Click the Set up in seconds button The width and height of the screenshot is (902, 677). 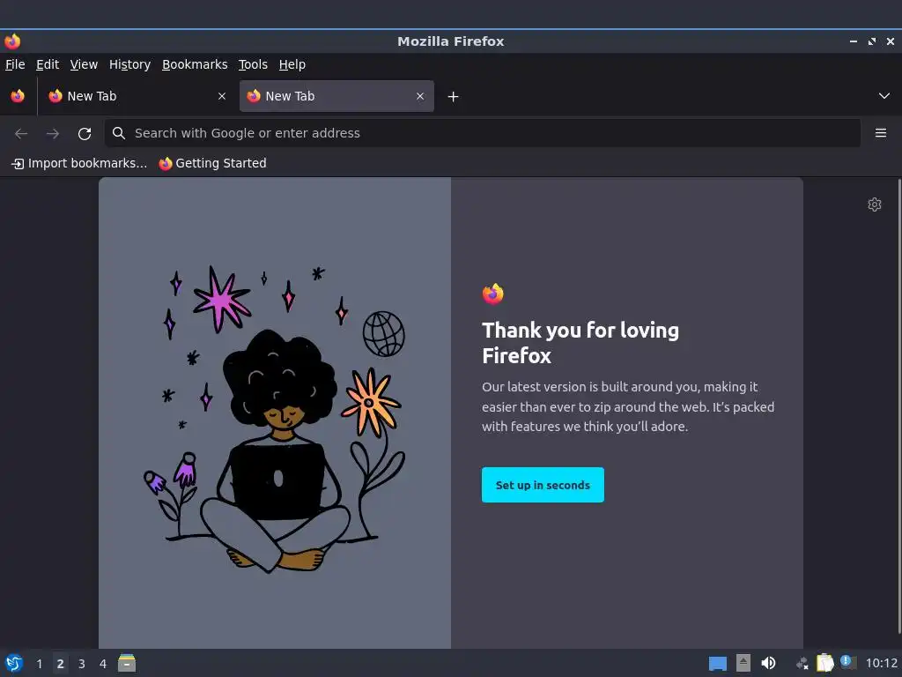point(543,485)
